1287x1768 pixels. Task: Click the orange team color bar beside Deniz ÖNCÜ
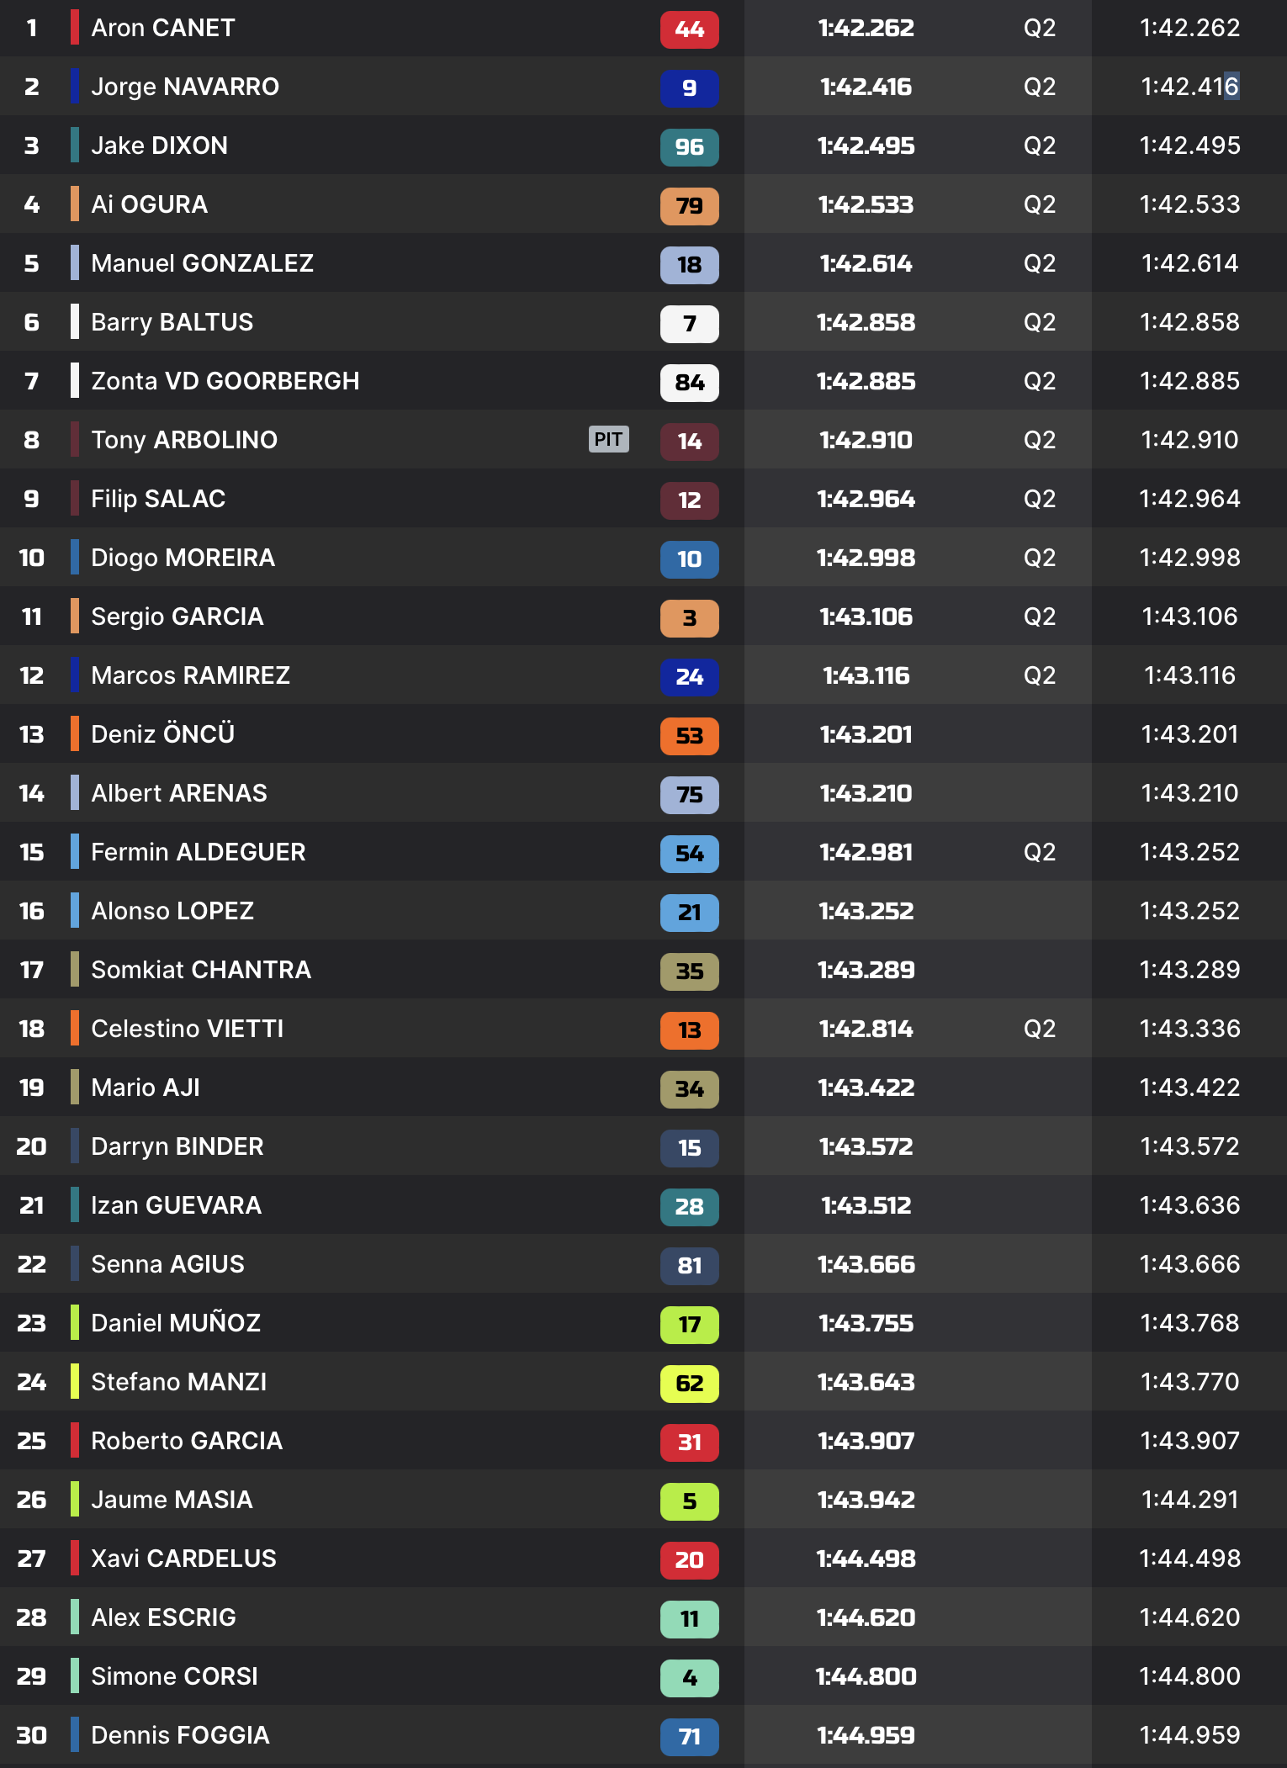(x=75, y=734)
